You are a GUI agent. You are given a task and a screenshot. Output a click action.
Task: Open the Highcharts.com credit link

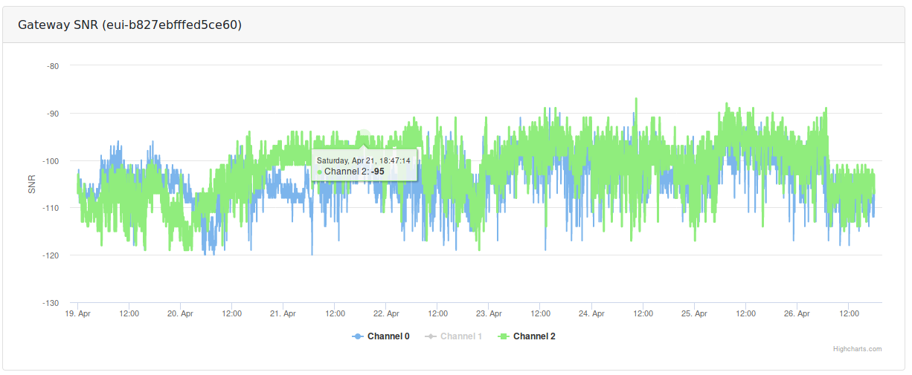(858, 349)
